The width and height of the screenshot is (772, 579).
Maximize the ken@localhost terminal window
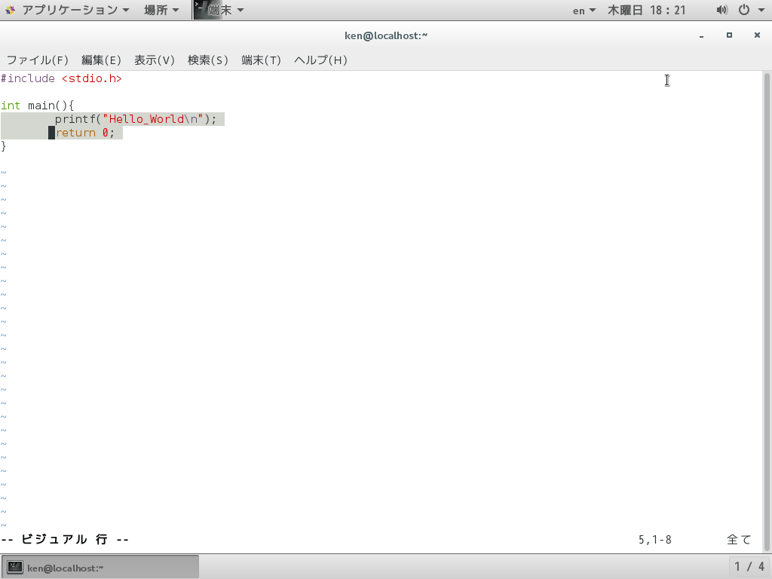[729, 35]
